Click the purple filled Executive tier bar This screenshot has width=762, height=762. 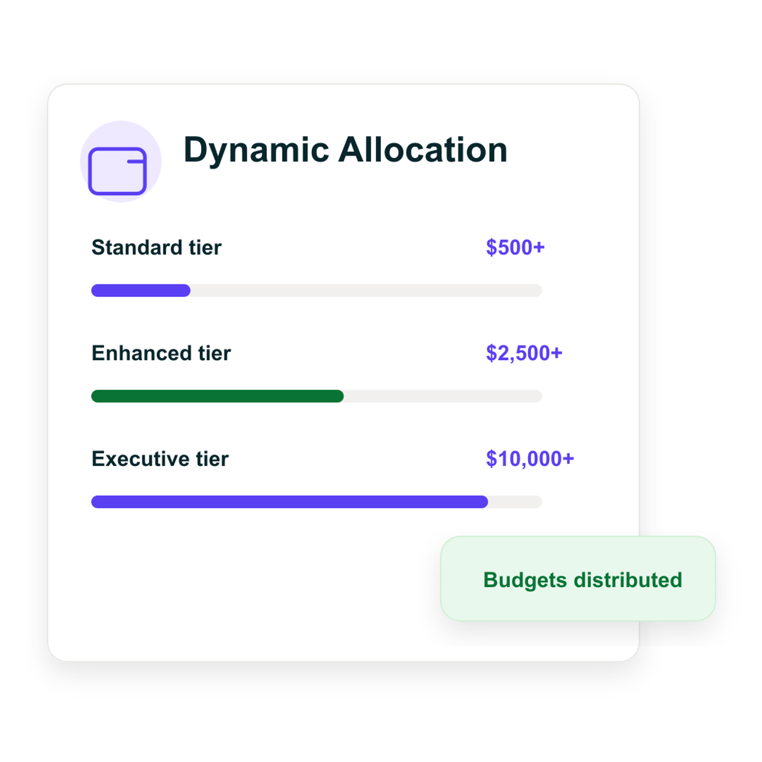tap(290, 502)
